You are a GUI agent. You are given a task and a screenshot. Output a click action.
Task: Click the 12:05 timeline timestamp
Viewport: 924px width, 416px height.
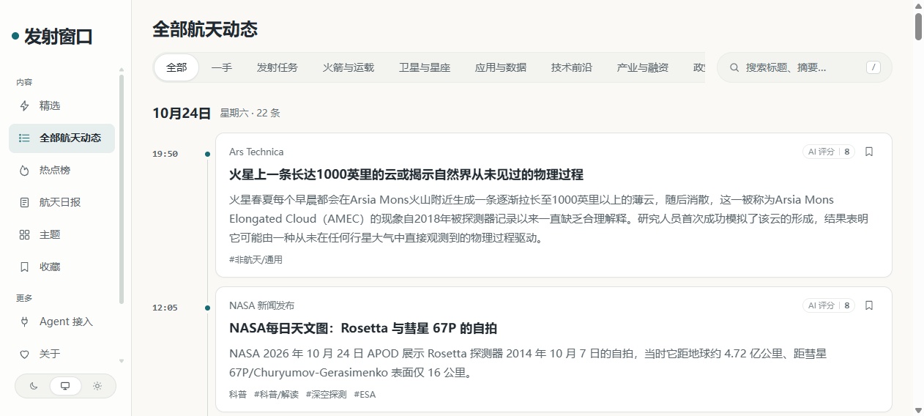coord(165,308)
